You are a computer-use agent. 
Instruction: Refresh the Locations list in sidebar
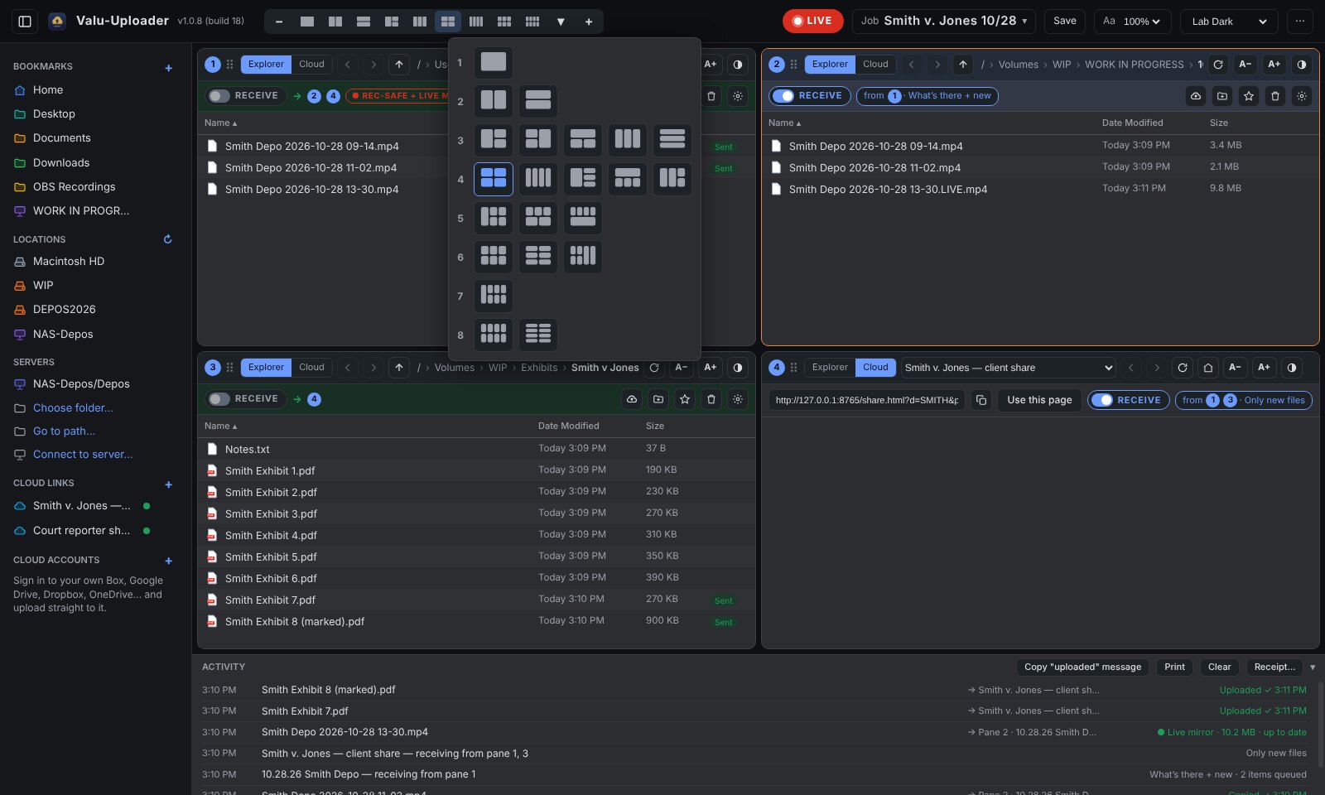[x=167, y=239]
